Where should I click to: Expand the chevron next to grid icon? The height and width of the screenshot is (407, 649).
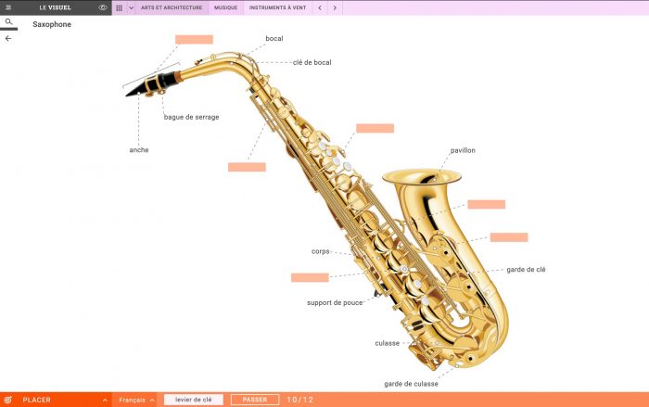(132, 7)
